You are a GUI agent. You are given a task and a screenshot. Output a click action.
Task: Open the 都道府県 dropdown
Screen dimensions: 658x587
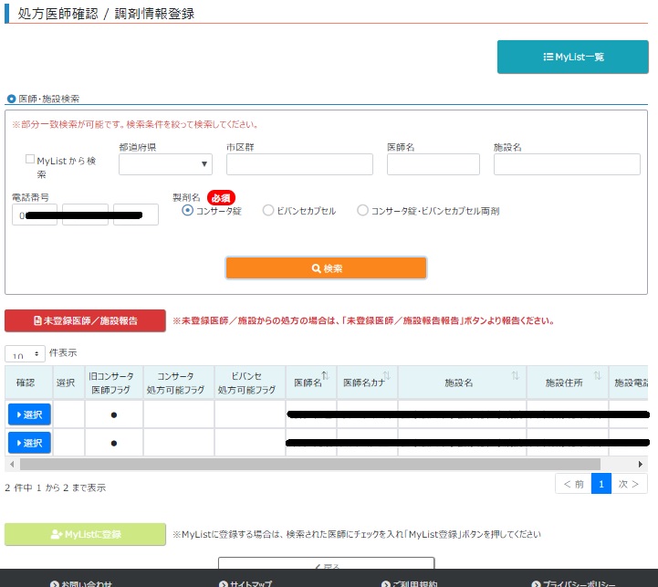pyautogui.click(x=165, y=164)
